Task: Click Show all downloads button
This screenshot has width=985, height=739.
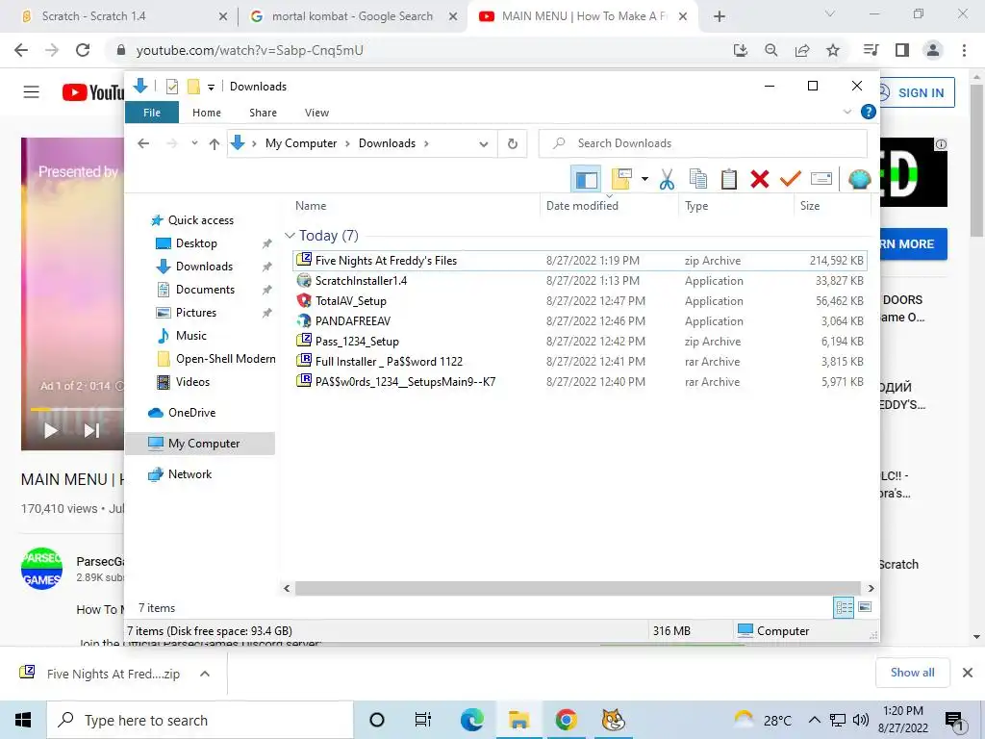Action: pyautogui.click(x=912, y=673)
